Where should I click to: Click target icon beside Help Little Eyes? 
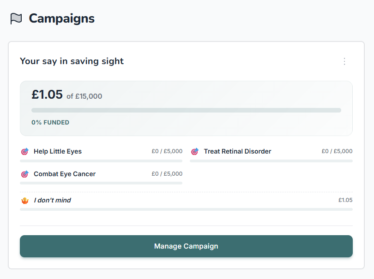point(25,151)
